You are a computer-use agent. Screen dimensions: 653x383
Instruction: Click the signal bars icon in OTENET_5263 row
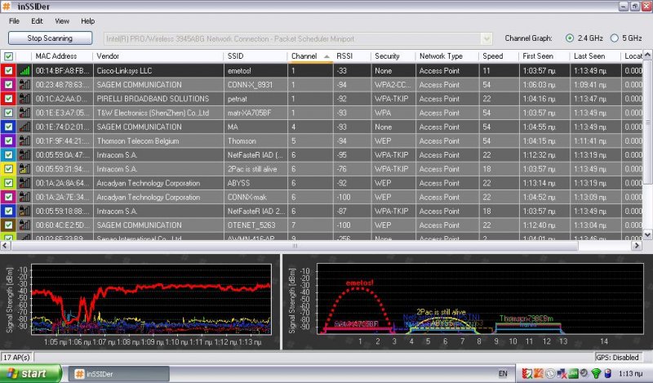[25, 225]
